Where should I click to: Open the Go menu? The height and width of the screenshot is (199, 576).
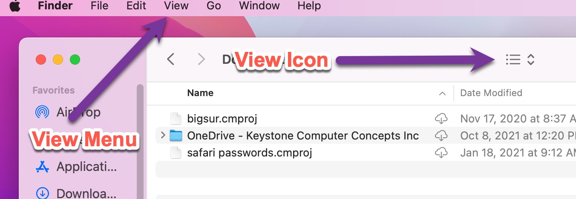coord(213,6)
